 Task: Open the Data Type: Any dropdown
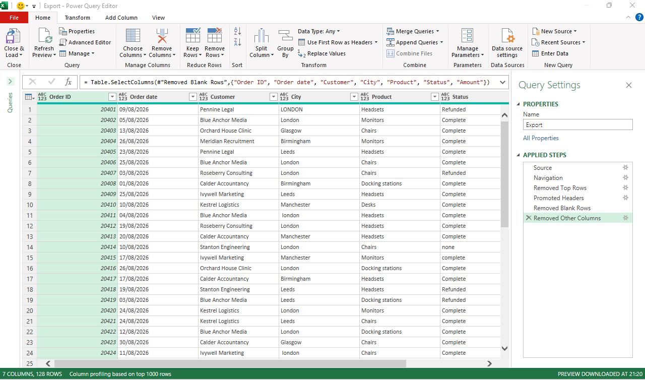[319, 31]
